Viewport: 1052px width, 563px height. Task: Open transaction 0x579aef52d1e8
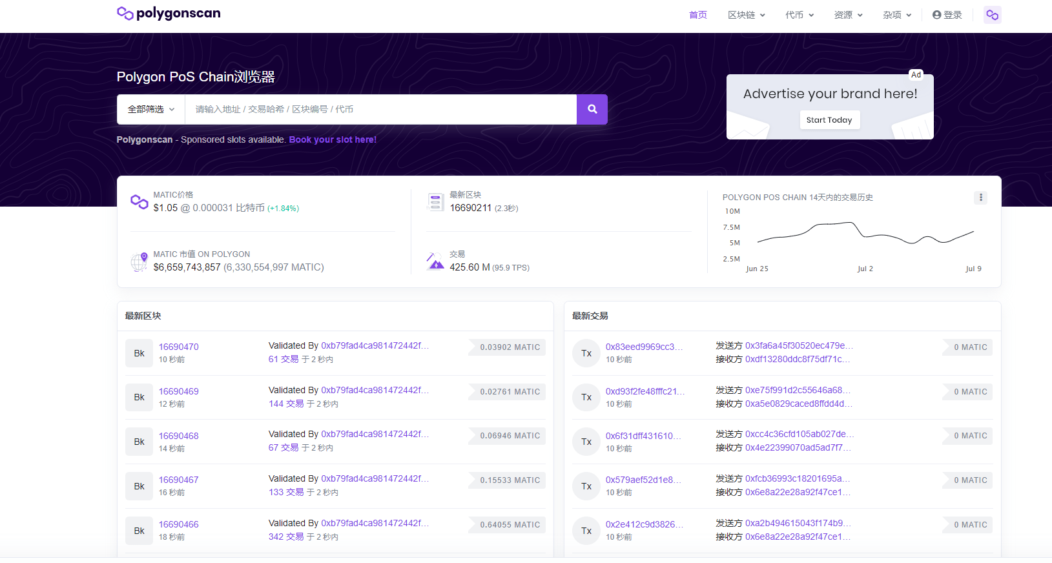tap(643, 480)
